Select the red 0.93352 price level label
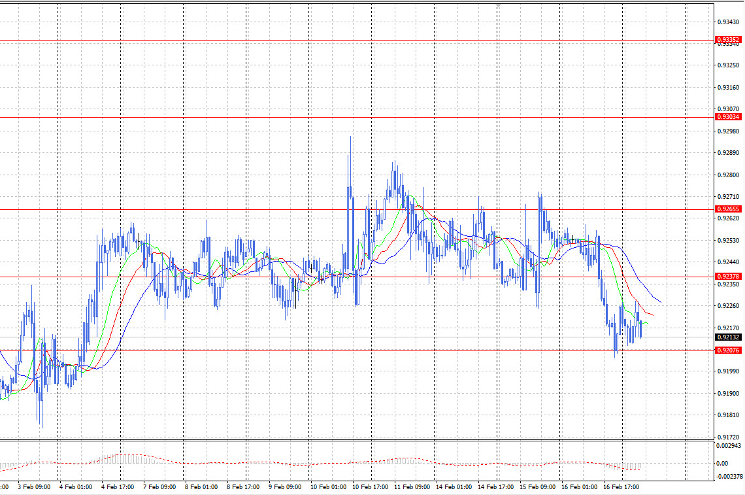This screenshot has width=745, height=495. (x=728, y=39)
